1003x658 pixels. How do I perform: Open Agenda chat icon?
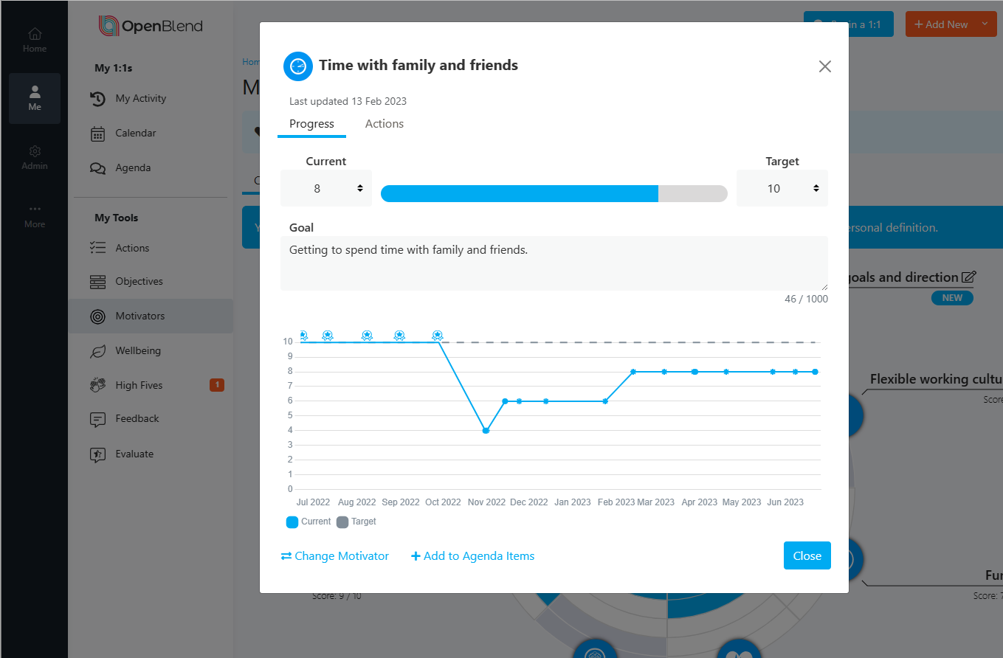(x=97, y=168)
